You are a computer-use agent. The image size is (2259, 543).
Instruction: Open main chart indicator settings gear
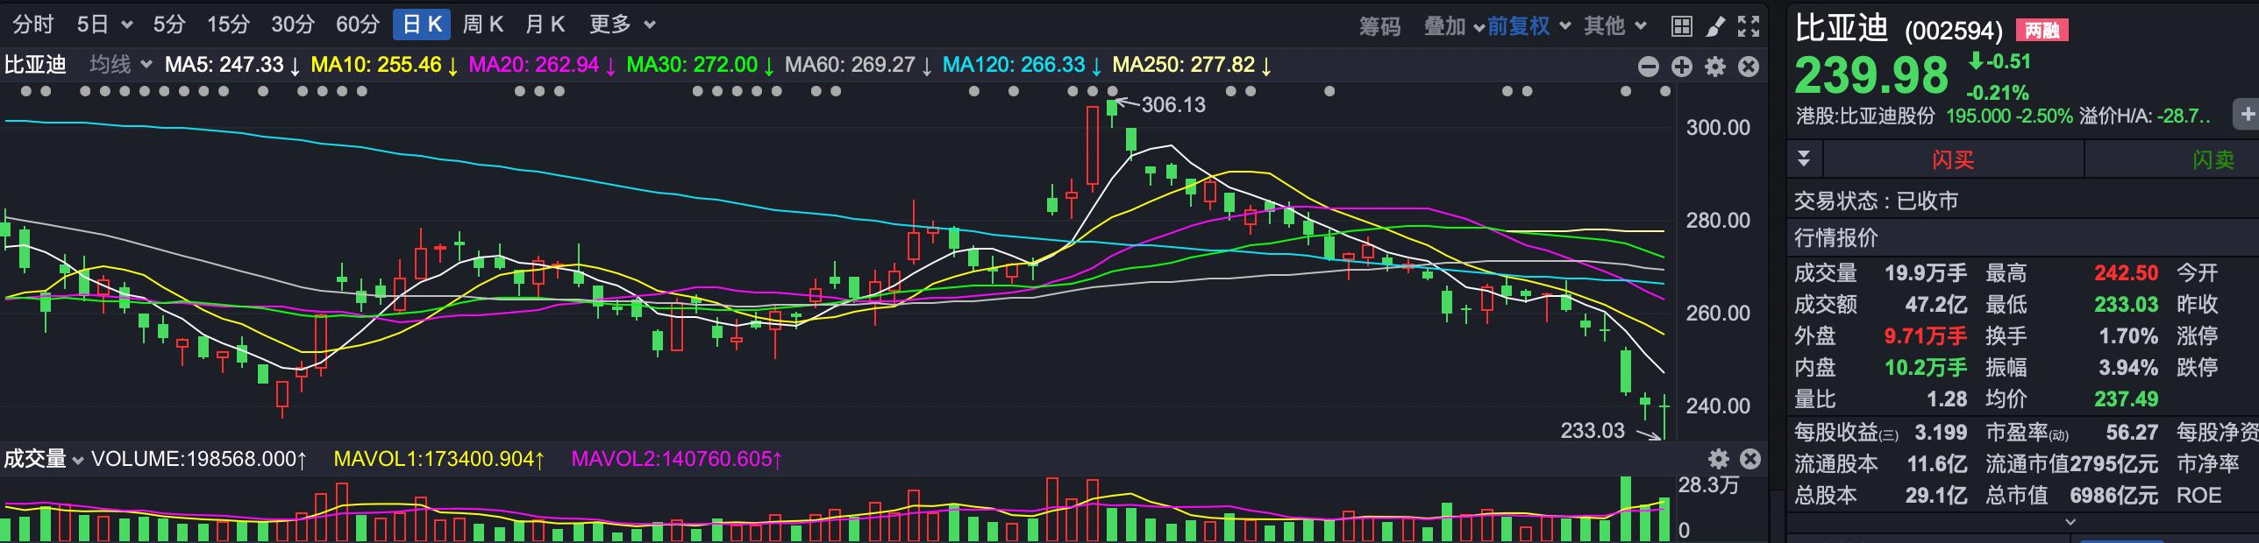pos(1715,67)
